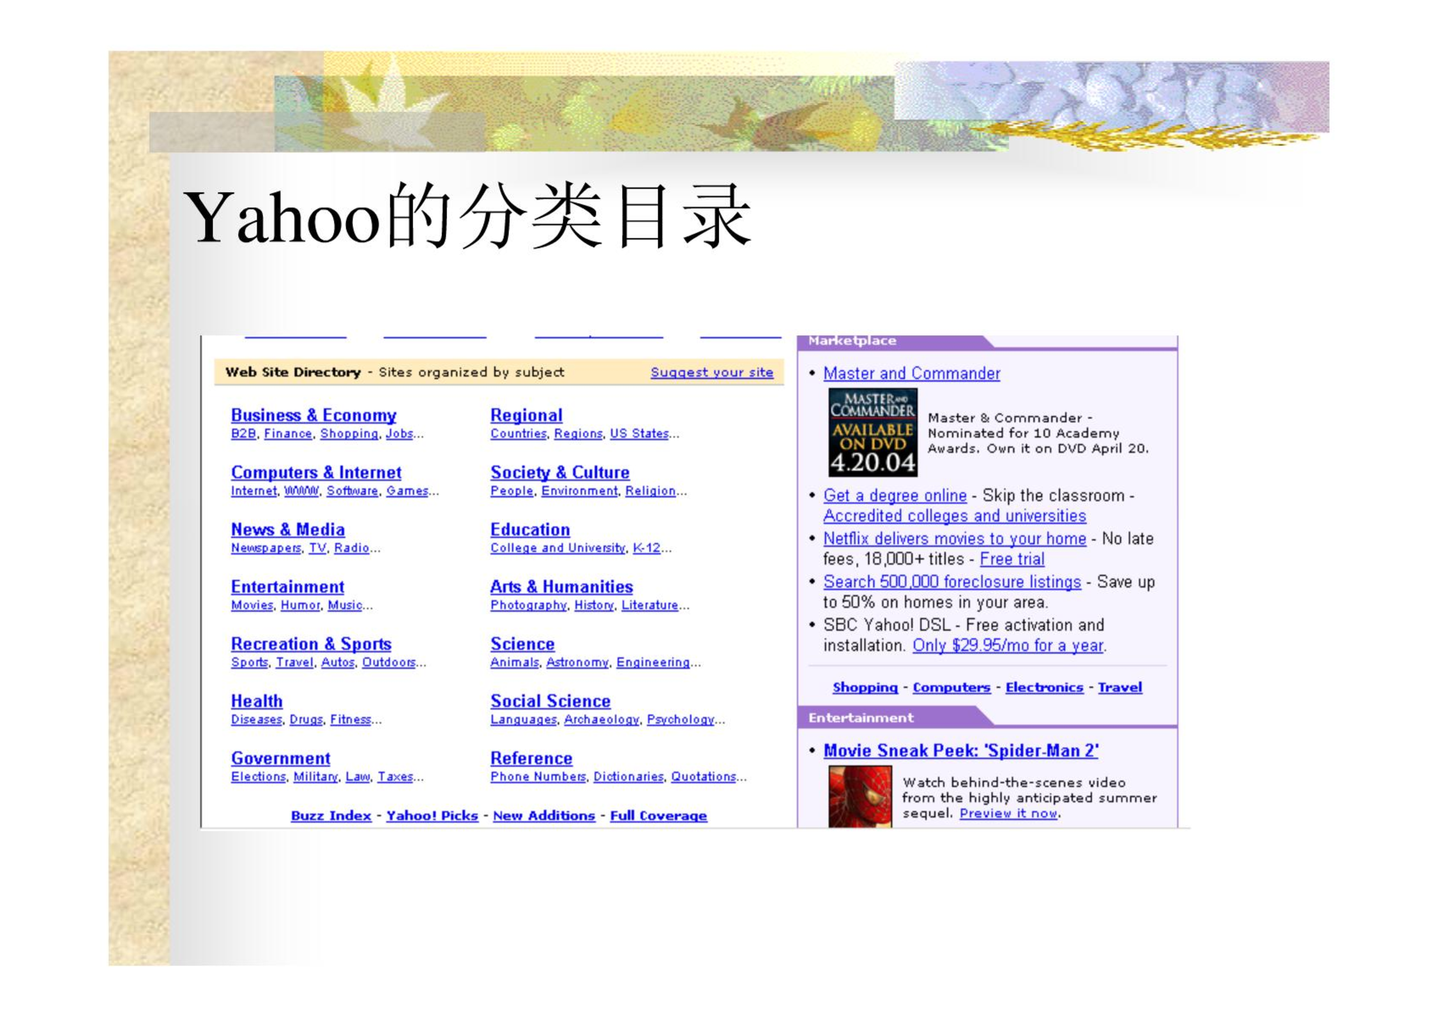Open Society & Culture category

[560, 473]
